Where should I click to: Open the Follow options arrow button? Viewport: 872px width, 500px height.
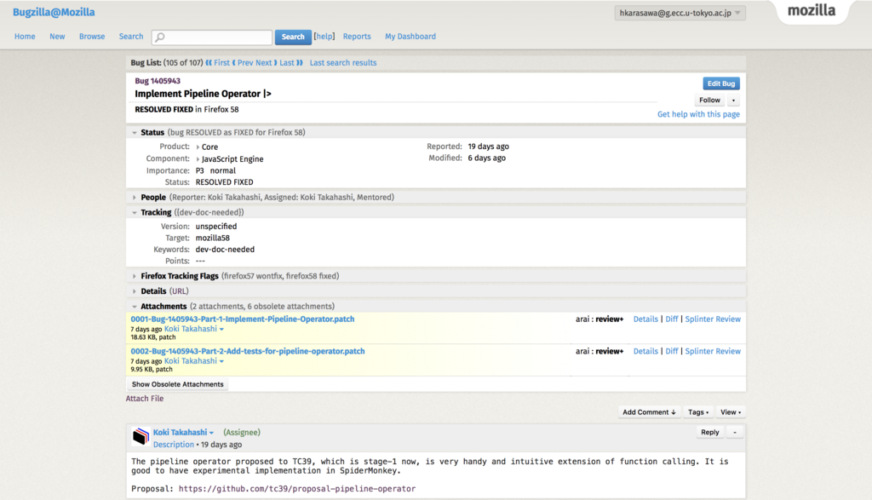coord(733,101)
